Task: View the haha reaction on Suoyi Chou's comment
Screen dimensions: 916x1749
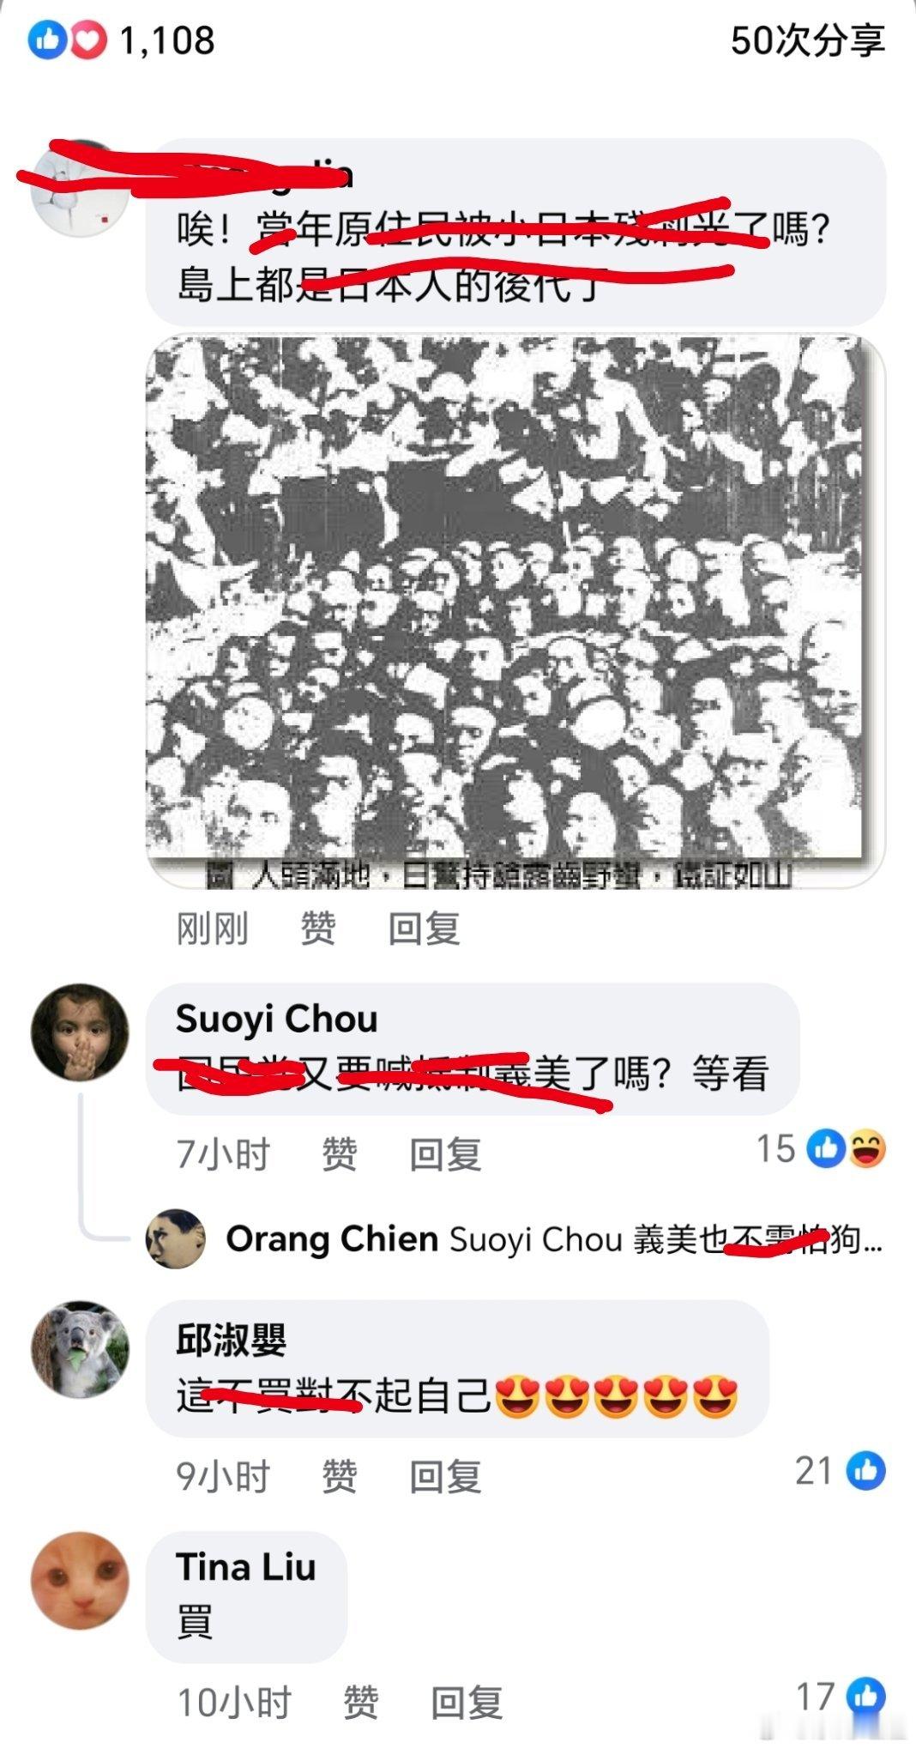Action: (x=867, y=1149)
